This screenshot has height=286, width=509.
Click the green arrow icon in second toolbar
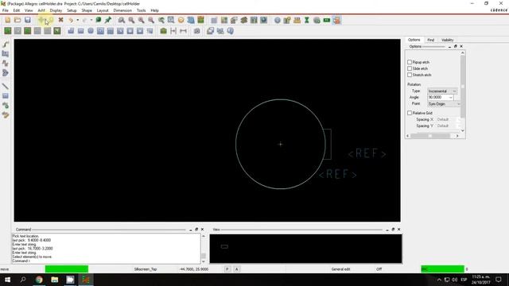click(57, 31)
